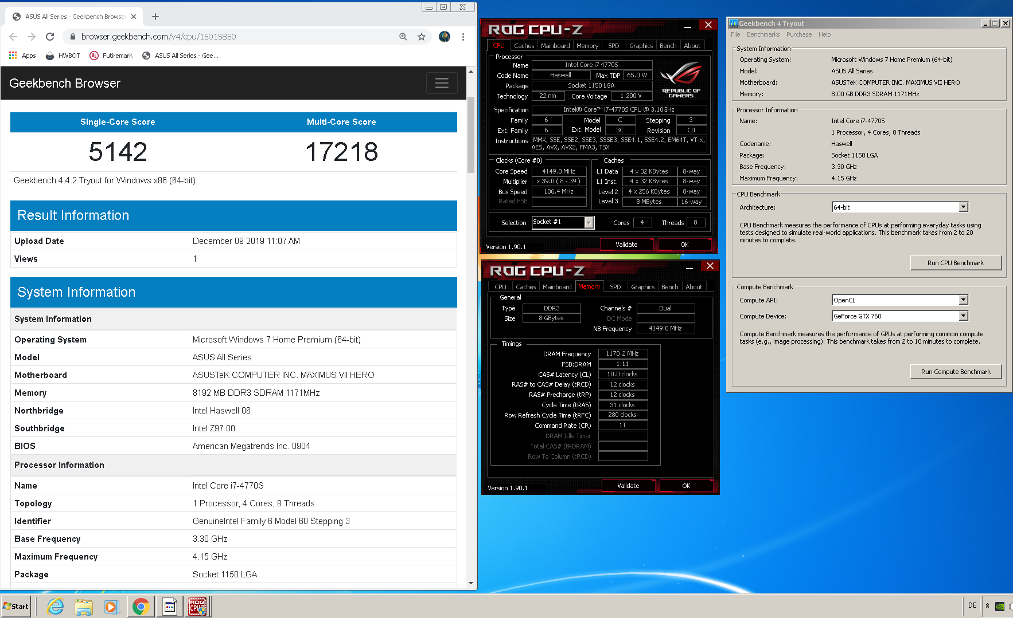Viewport: 1013px width, 618px height.
Task: Switch to Chrome on the taskbar
Action: click(x=141, y=607)
